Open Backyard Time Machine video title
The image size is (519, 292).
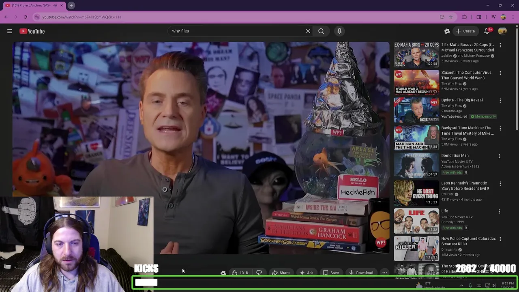coord(468,131)
